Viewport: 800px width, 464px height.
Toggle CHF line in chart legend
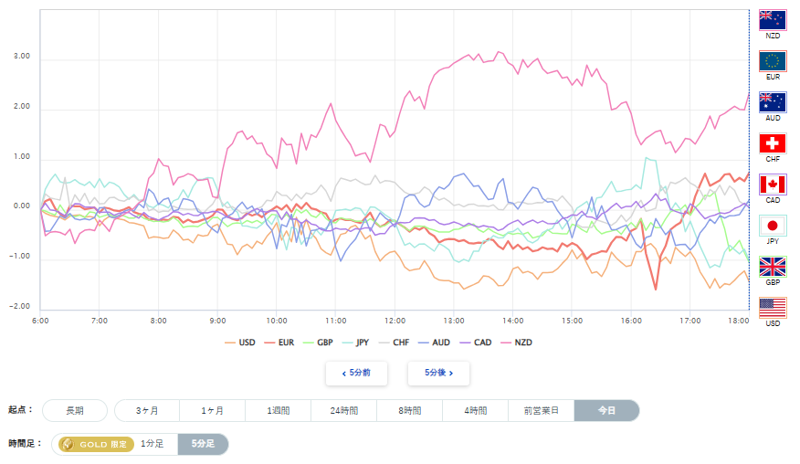pos(394,343)
